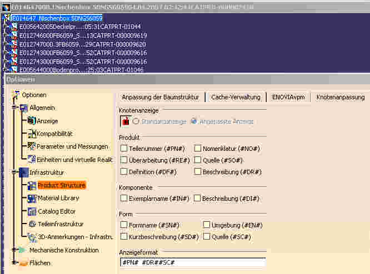The height and width of the screenshot is (274, 370).
Task: Open the Cache-Verwaltung tab
Action: [236, 97]
